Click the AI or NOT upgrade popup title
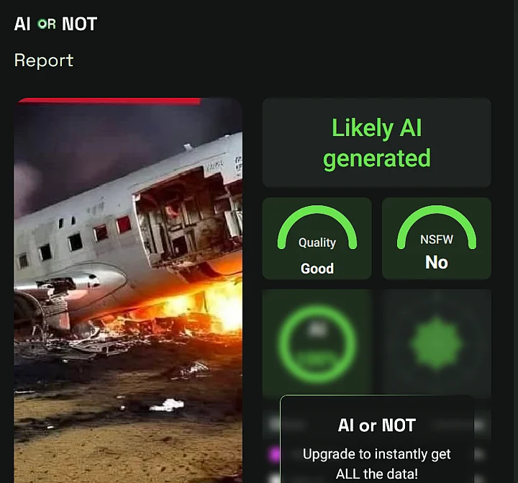 pos(376,425)
